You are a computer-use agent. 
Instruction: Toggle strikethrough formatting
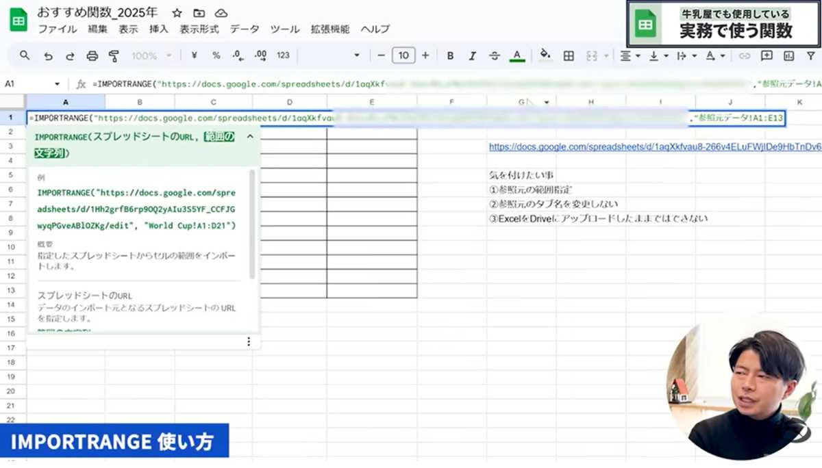pos(495,55)
